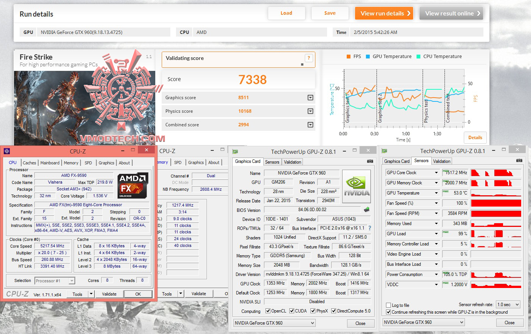
Task: Click the title bar icon of GPU-Z Sensors window
Action: pyautogui.click(x=384, y=151)
